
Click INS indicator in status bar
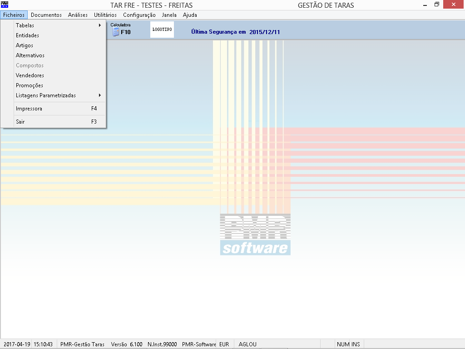(356, 344)
